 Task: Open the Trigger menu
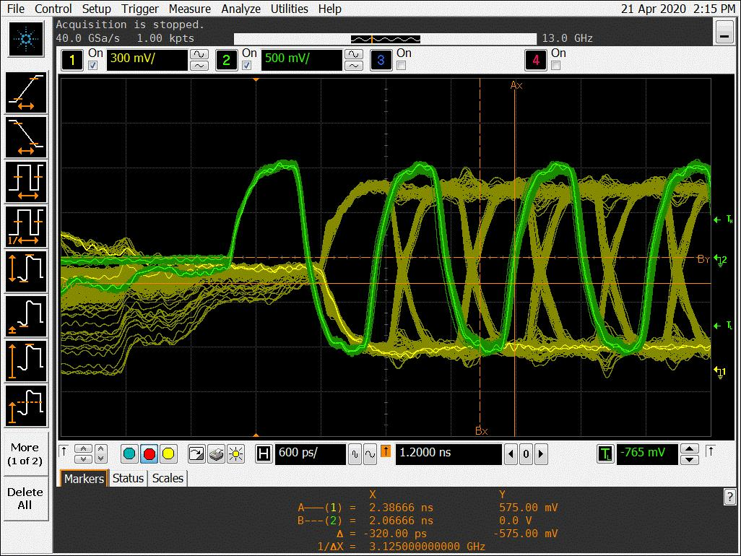pyautogui.click(x=140, y=9)
